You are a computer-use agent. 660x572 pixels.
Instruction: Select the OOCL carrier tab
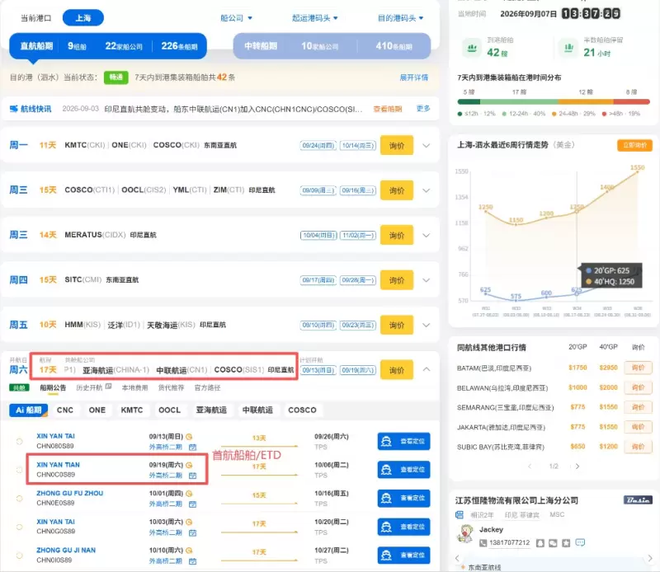[169, 410]
